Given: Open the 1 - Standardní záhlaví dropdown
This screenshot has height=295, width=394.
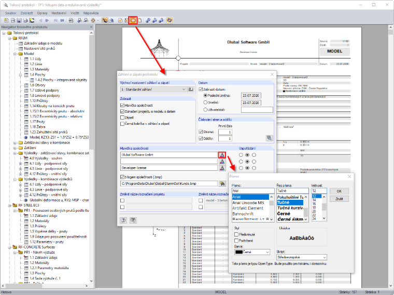Looking at the screenshot, I should tap(153, 90).
